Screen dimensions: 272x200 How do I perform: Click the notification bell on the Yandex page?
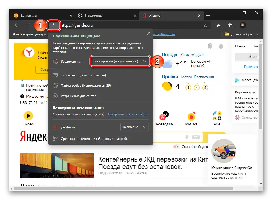221,46
